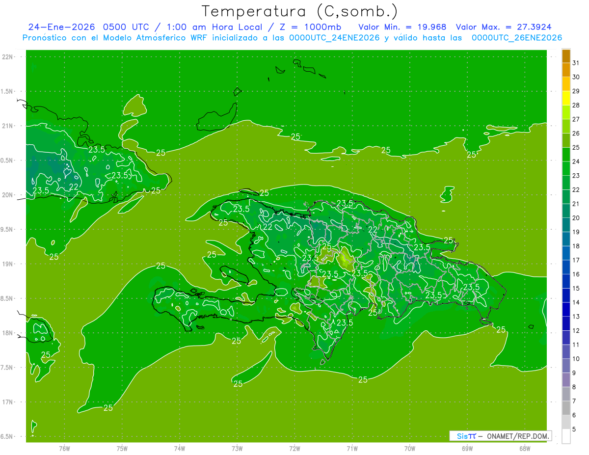This screenshot has width=589, height=455.
Task: Click the 0000UTC_26ENE2026 valid-until time
Action: (516, 38)
